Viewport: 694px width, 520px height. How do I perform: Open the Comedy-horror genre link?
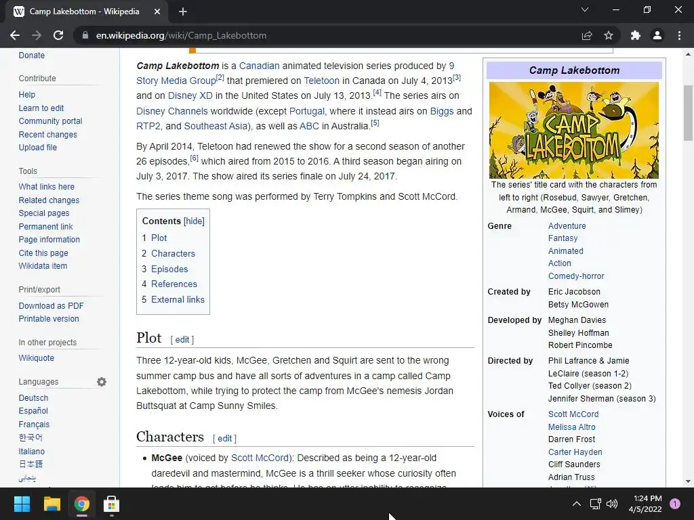pos(576,276)
